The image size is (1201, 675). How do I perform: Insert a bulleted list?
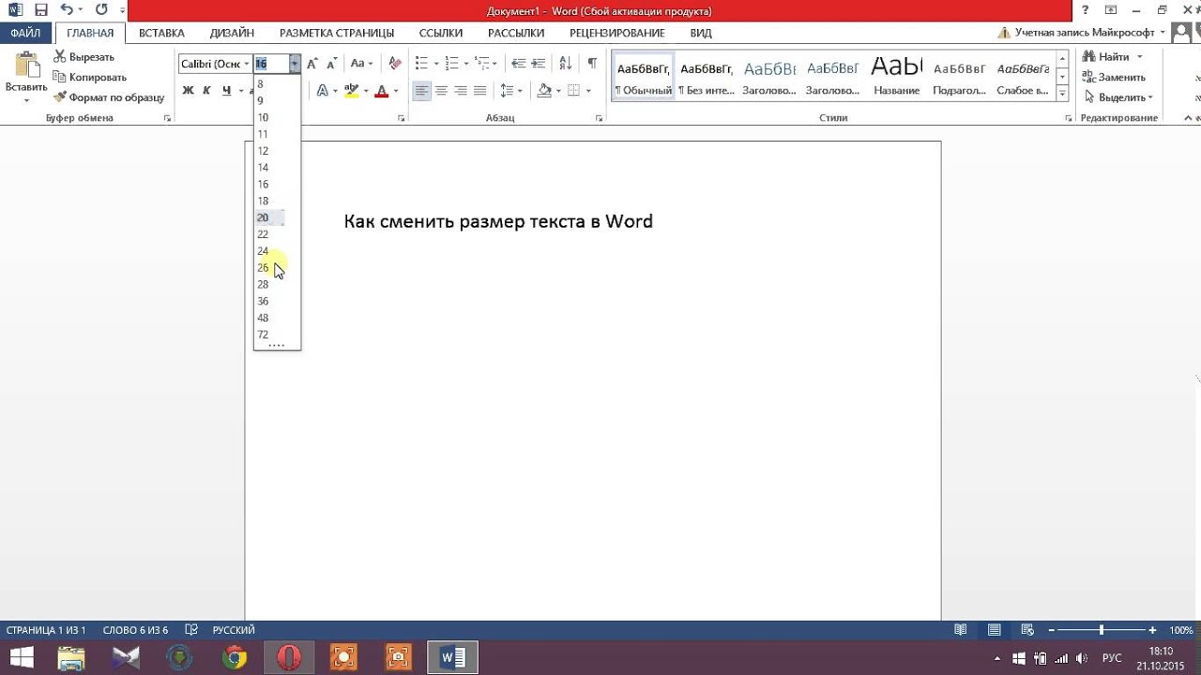pyautogui.click(x=421, y=64)
